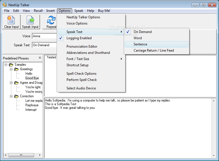
Task: Select the Let me explain phrase
Action: [34, 101]
